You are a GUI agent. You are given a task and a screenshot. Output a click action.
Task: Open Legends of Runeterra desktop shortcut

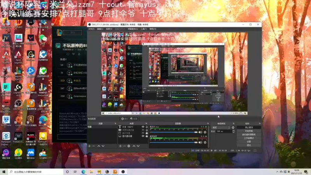coord(31,121)
